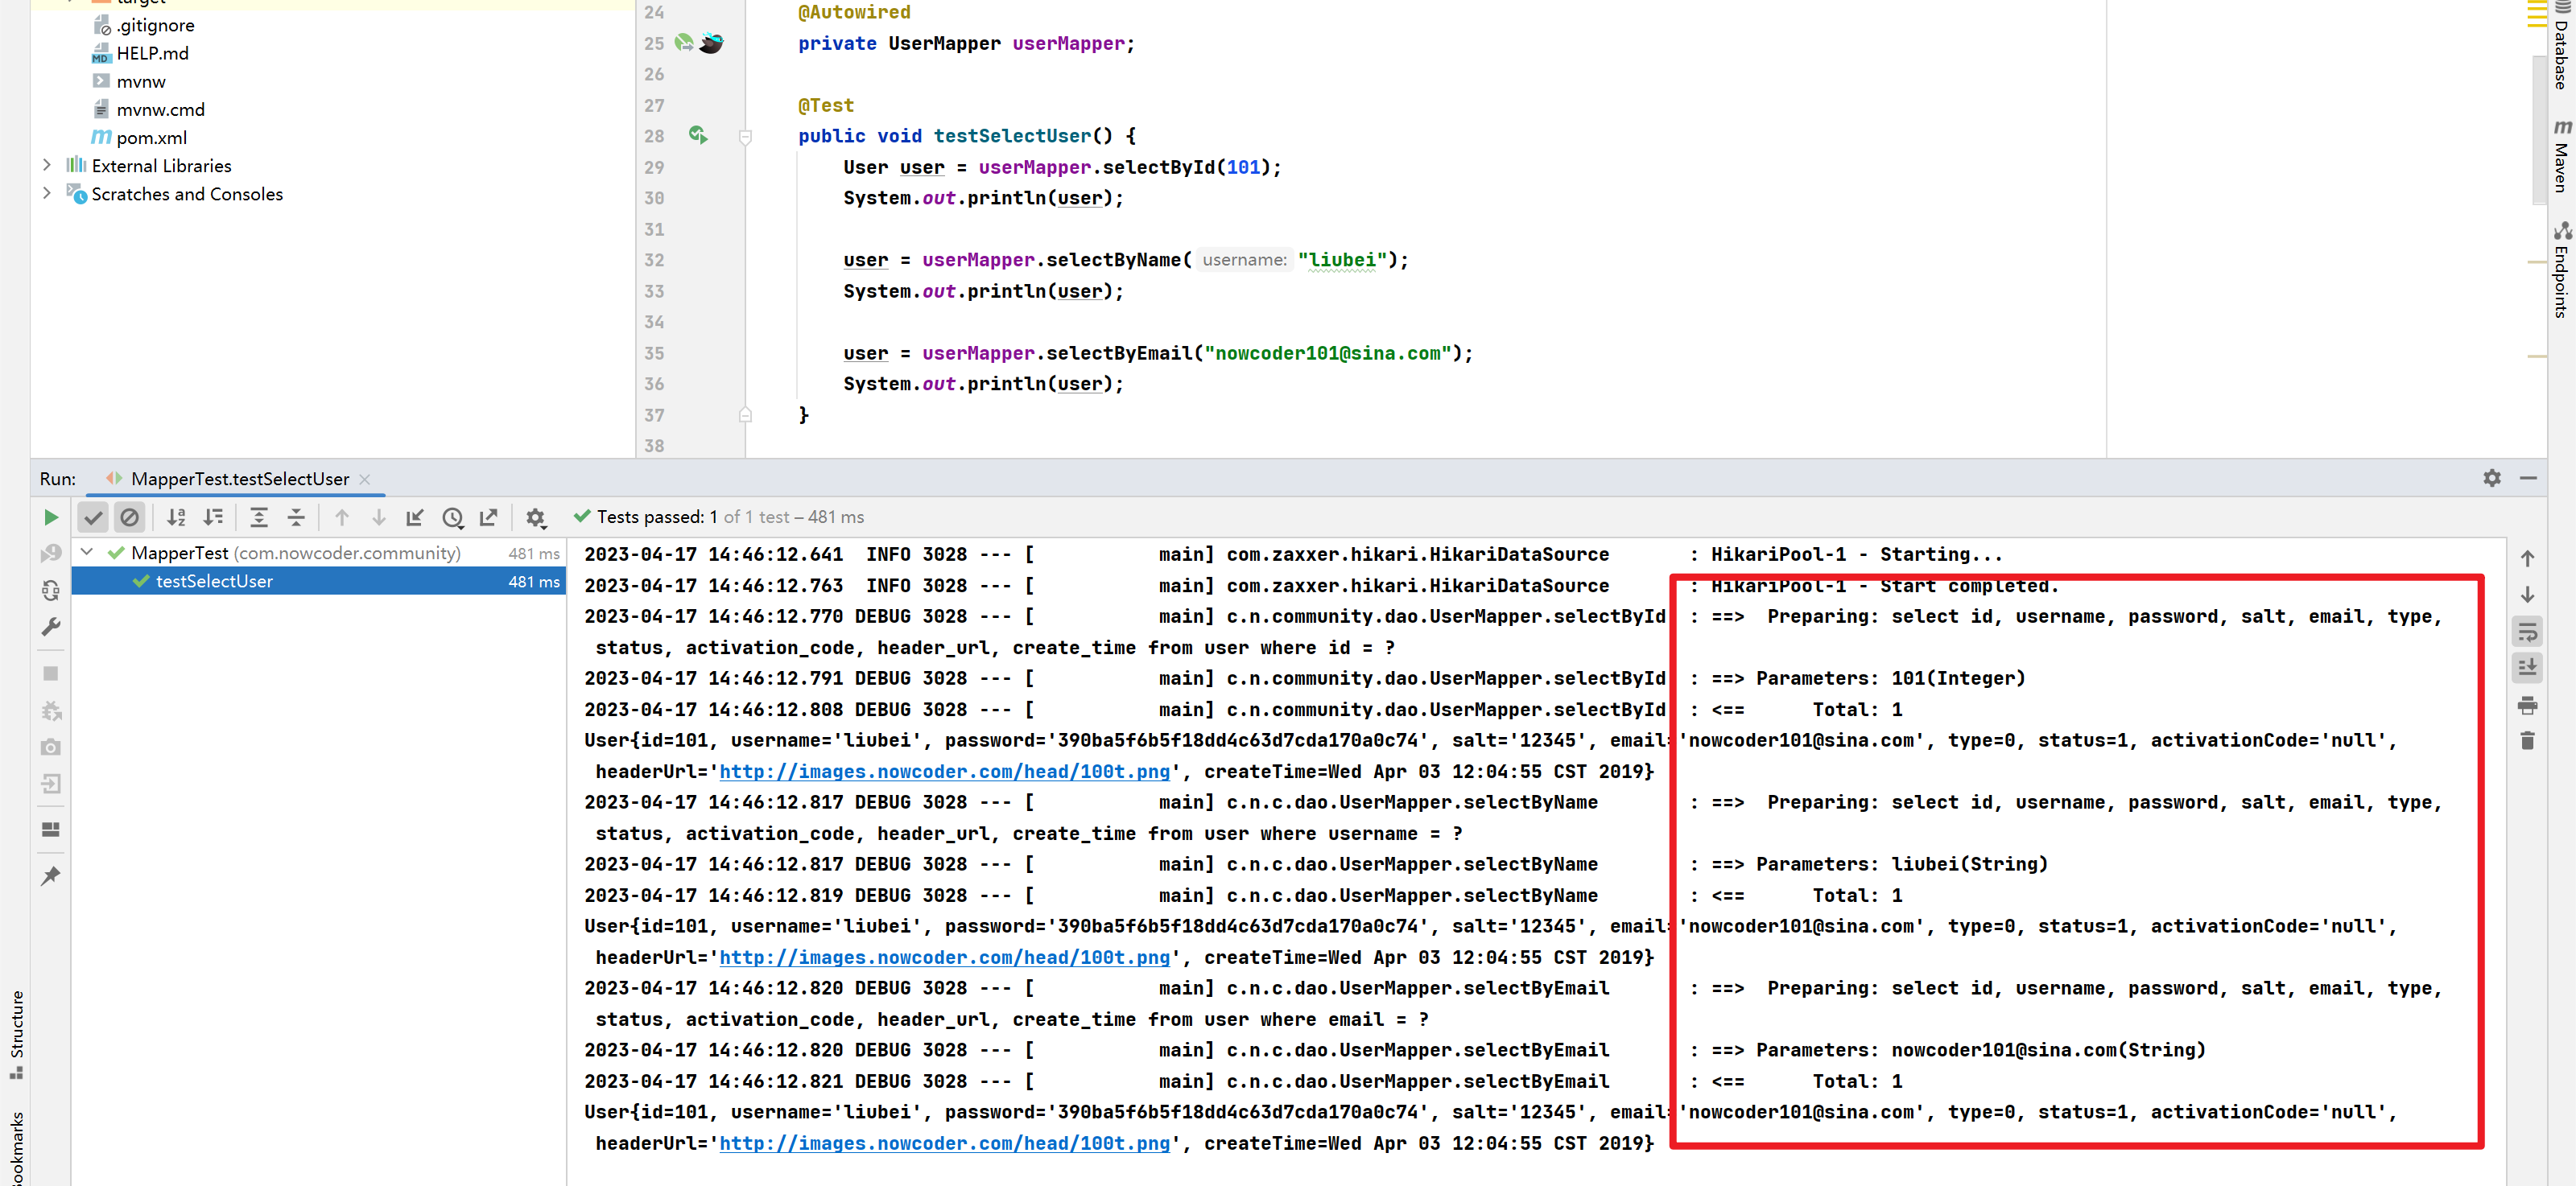Click the Settings gear icon in Run panel
The height and width of the screenshot is (1186, 2576).
coord(535,517)
